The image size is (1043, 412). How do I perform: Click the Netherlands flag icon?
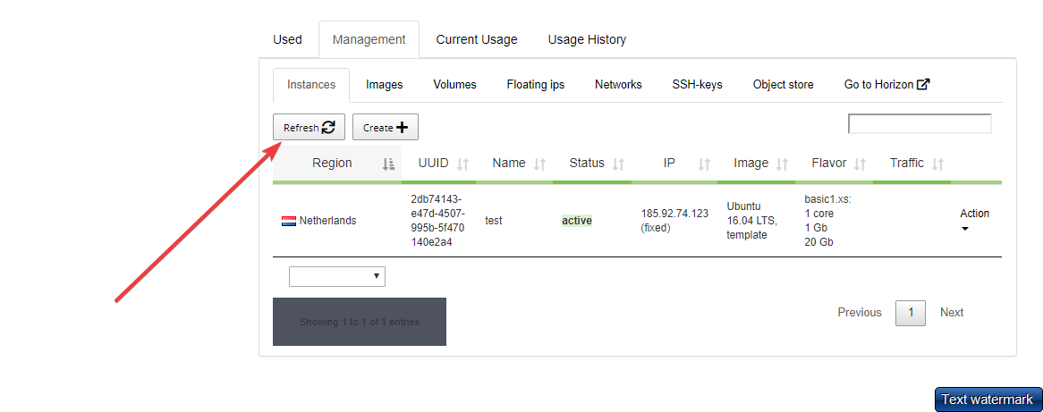click(x=289, y=221)
